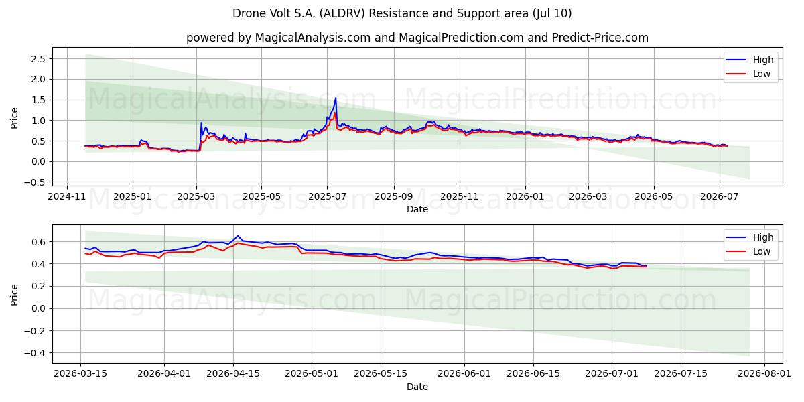Screen dimensions: 804x402
Task: Click the '2026-05-01' tick label on bottom chart
Action: tap(312, 374)
